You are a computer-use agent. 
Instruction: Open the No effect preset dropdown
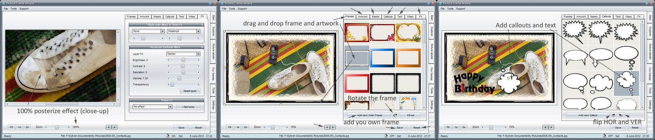(170, 107)
